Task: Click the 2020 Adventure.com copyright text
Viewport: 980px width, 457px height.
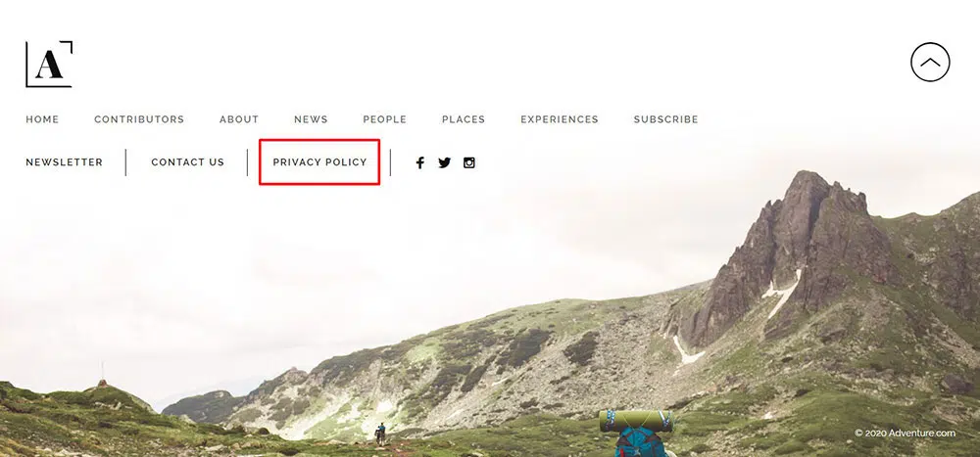Action: [x=905, y=434]
